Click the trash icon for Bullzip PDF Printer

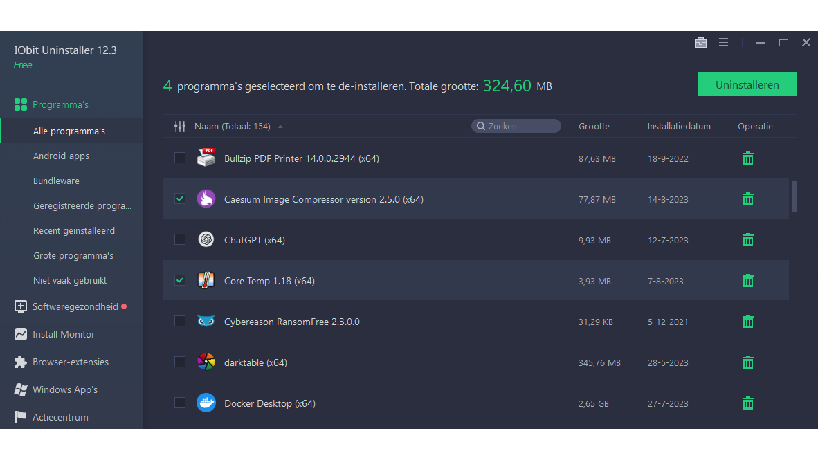(x=747, y=158)
